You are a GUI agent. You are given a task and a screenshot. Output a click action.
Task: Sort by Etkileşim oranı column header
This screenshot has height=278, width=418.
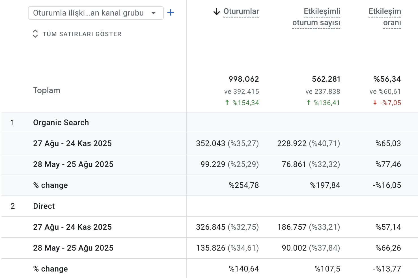385,17
